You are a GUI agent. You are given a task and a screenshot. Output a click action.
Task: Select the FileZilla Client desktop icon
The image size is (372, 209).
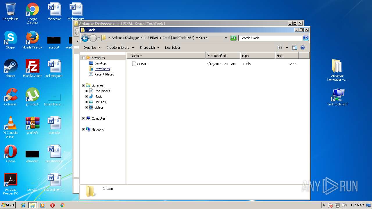32,69
